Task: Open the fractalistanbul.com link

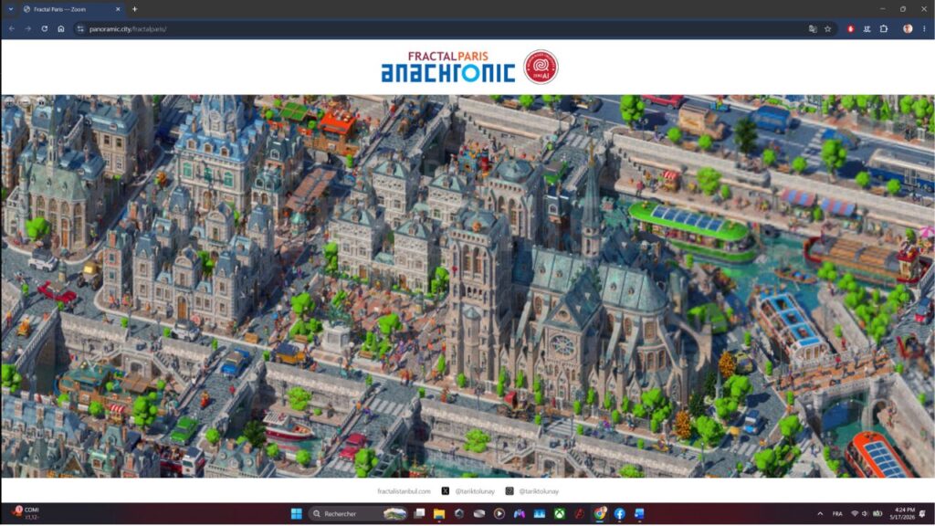Action: click(x=404, y=491)
